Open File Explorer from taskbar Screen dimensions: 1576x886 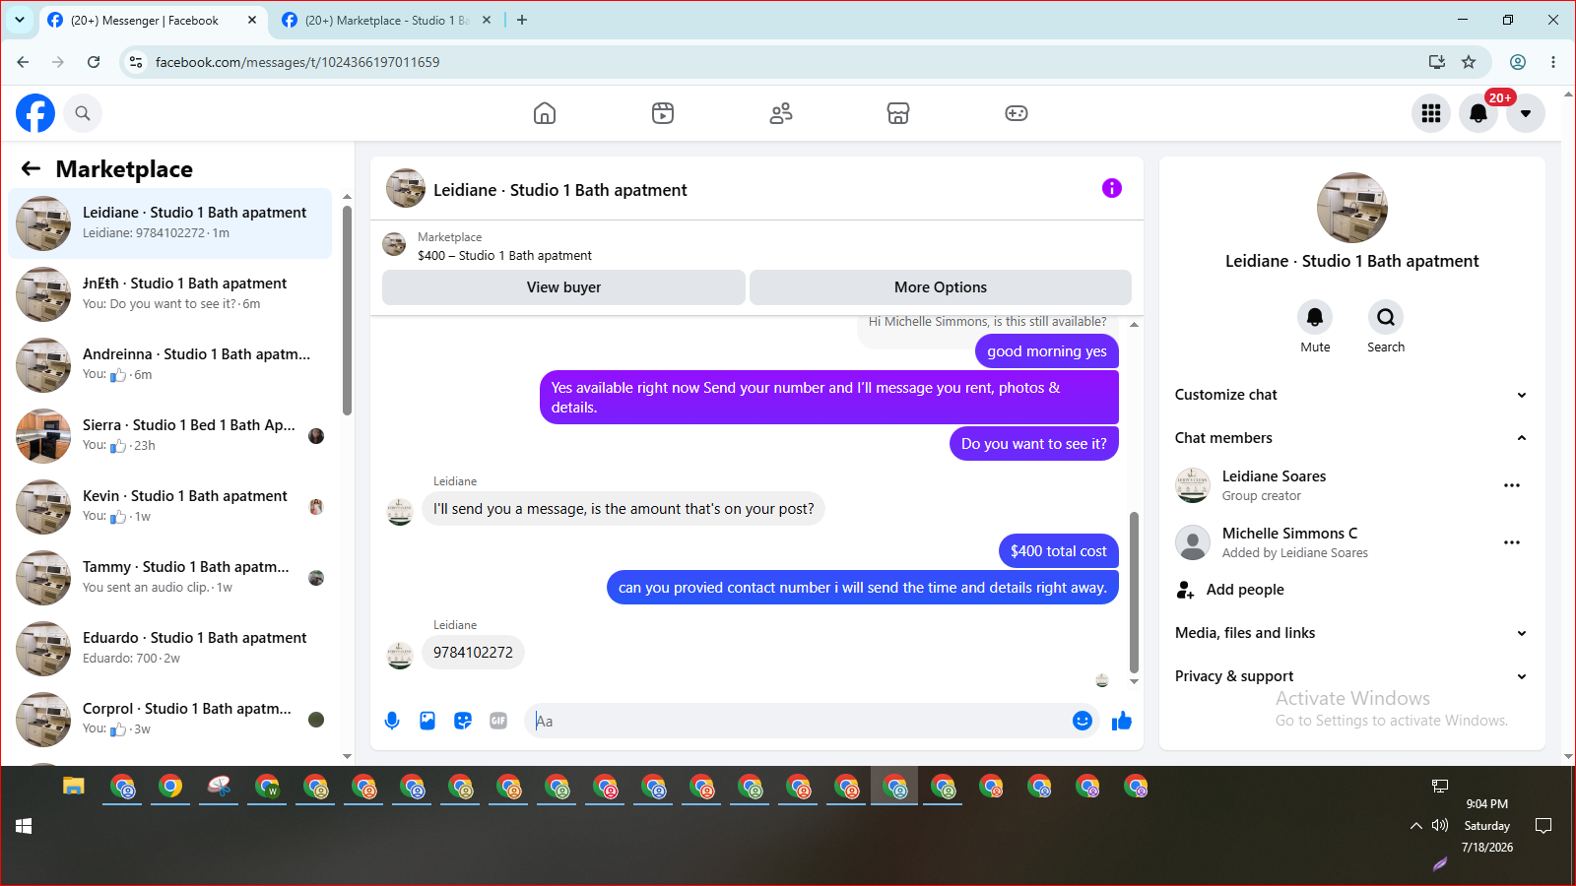pyautogui.click(x=74, y=786)
